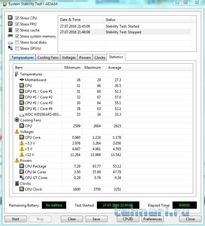Uncheck the Stress system memory checkbox
The image size is (205, 226).
click(x=17, y=36)
